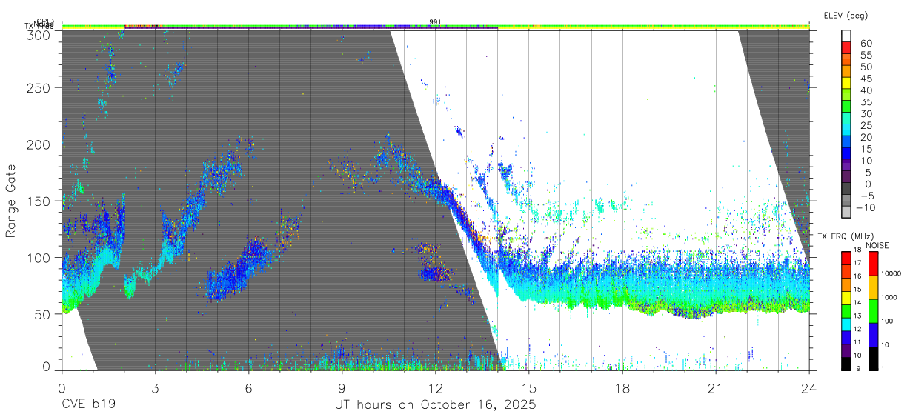This screenshot has height=420, width=910.
Task: Click ELEV colorbar label '60'
Action: pyautogui.click(x=865, y=44)
